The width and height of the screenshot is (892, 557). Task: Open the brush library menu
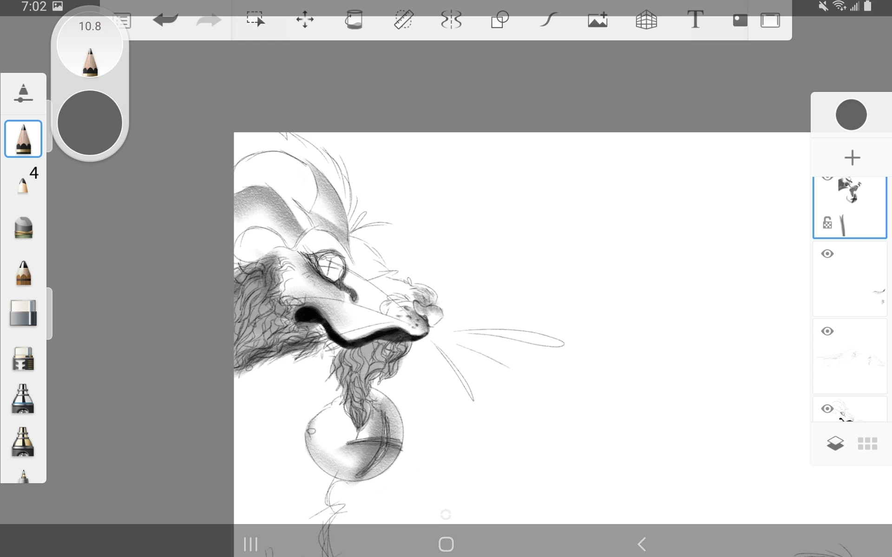point(122,20)
